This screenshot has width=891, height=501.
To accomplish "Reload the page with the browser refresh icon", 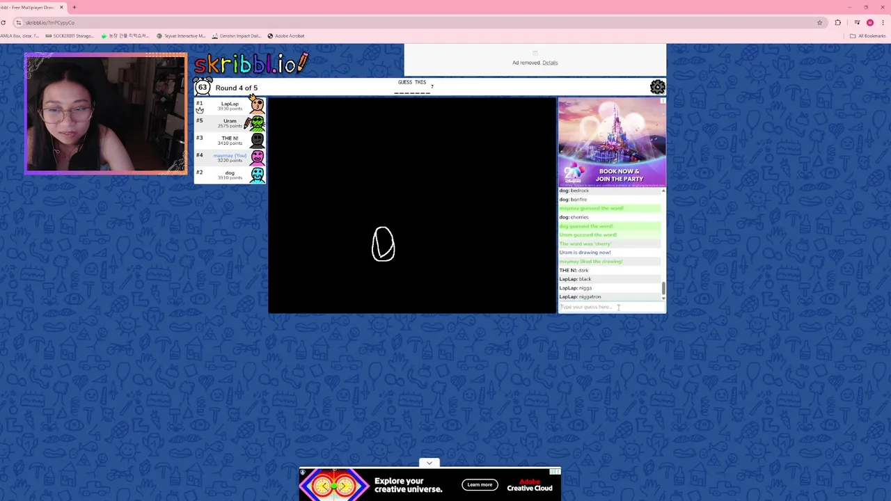I will 3,22.
